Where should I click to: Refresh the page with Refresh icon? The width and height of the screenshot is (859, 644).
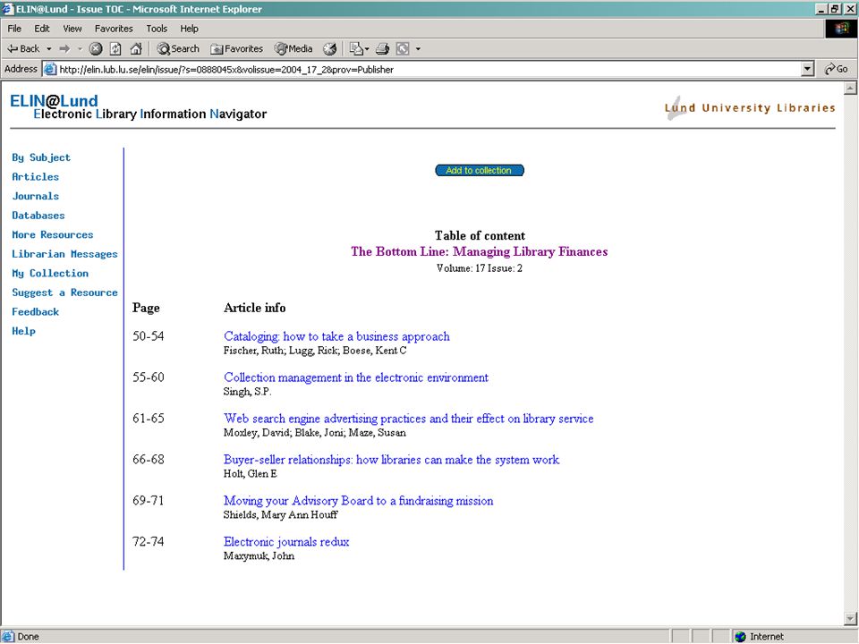coord(115,48)
